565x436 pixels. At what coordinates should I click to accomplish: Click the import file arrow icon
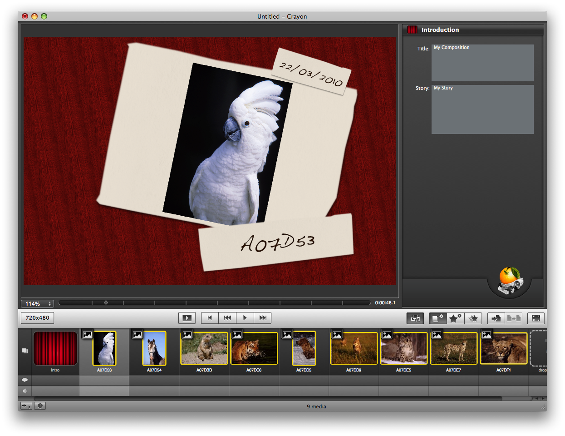click(496, 318)
